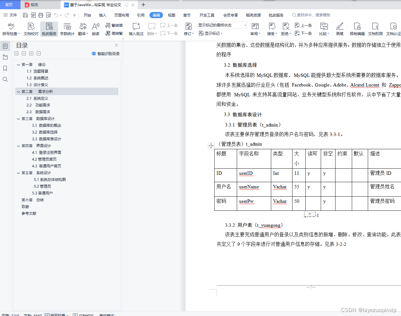Toggle spell check in status bar

(57, 315)
